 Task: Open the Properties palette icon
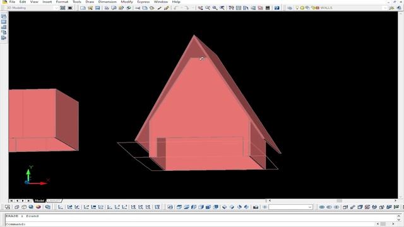click(232, 8)
